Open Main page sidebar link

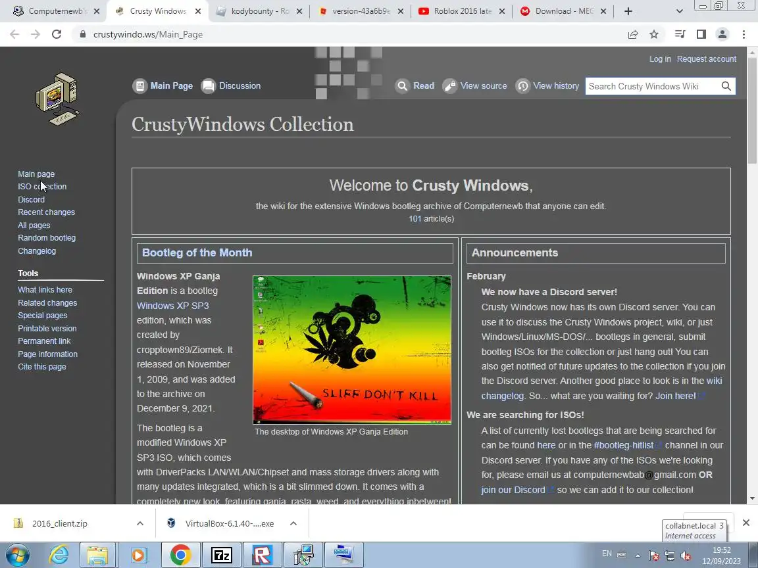pos(36,174)
